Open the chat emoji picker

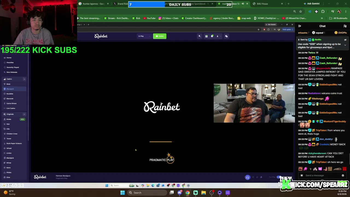coord(343,175)
